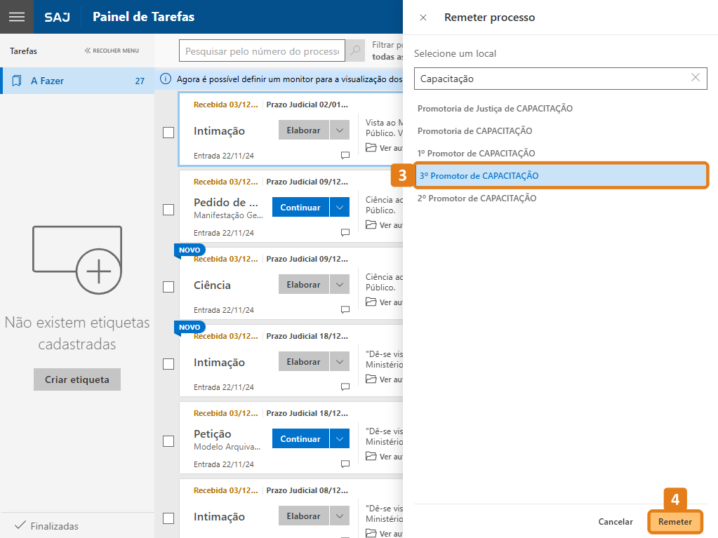This screenshot has width=718, height=538.
Task: Open the Finalizadas tasks section
Action: click(54, 526)
